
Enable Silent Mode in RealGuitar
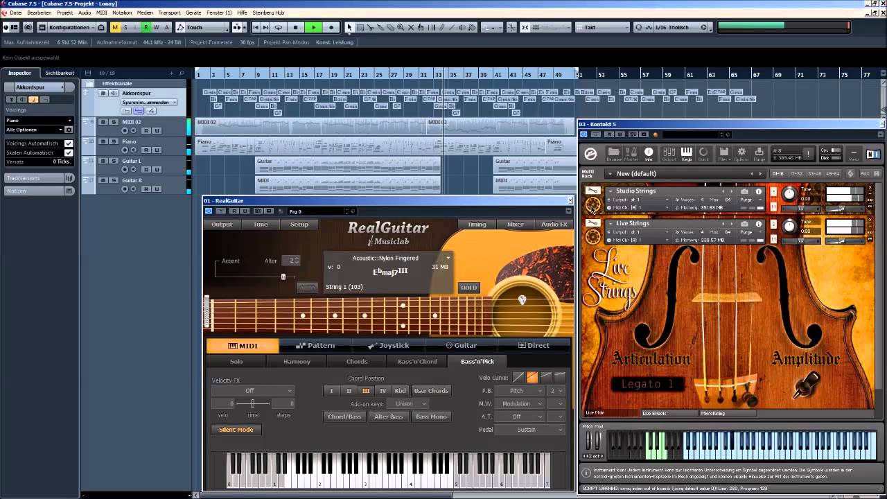click(236, 430)
